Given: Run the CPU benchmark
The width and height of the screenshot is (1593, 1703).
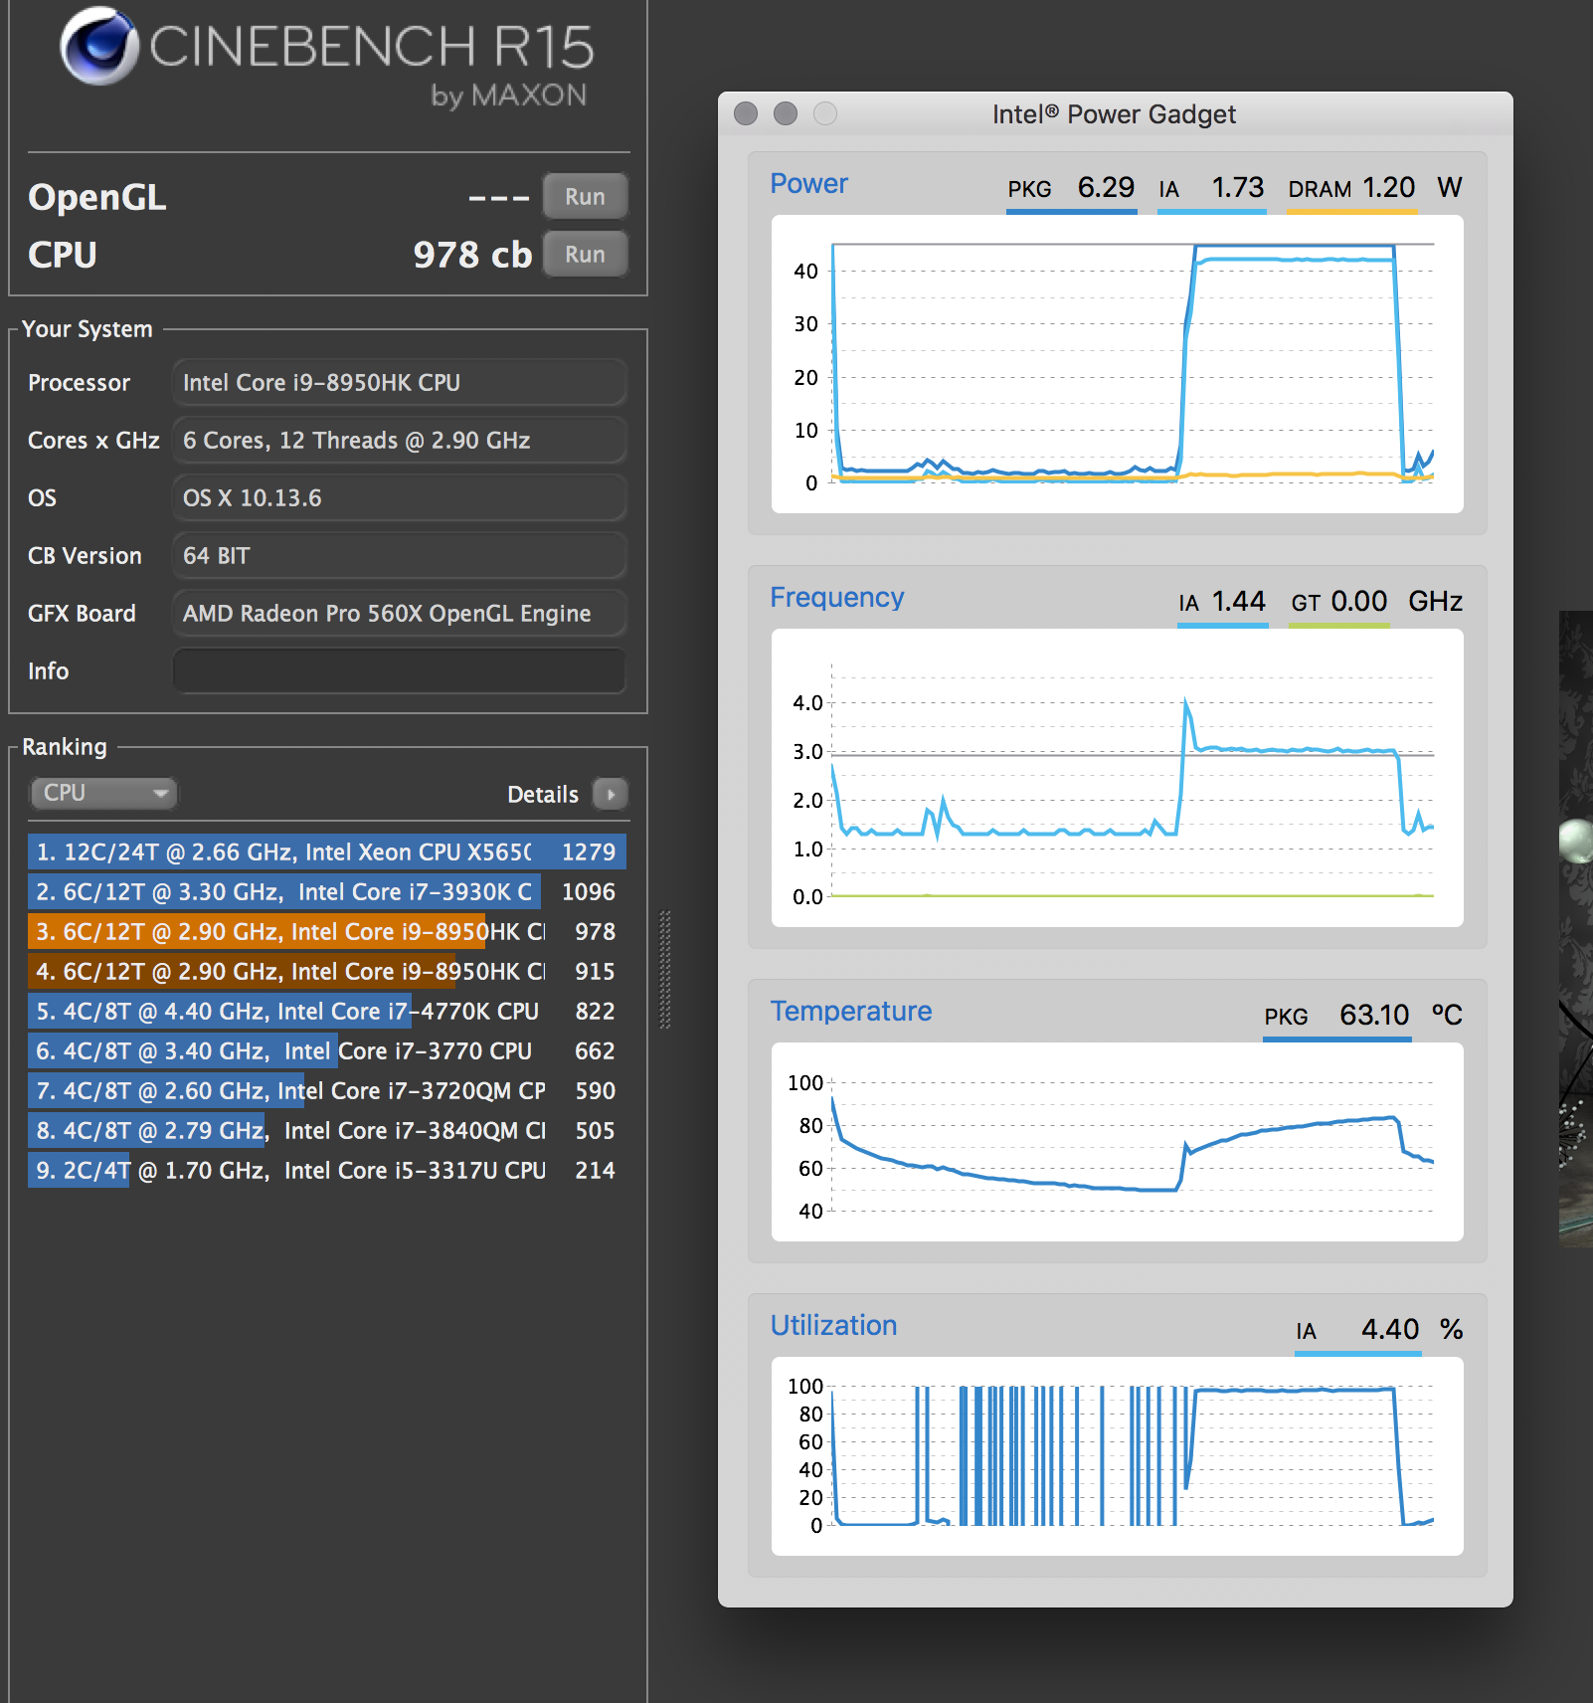Looking at the screenshot, I should click(x=585, y=254).
